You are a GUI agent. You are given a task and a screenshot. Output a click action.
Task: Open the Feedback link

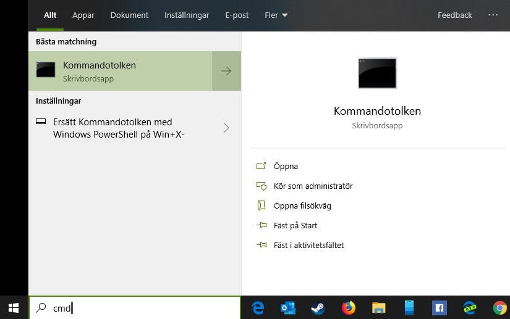coord(454,15)
